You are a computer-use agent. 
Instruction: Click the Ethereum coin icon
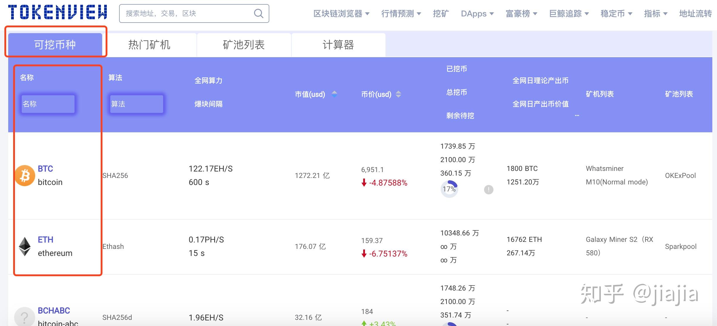tap(25, 246)
